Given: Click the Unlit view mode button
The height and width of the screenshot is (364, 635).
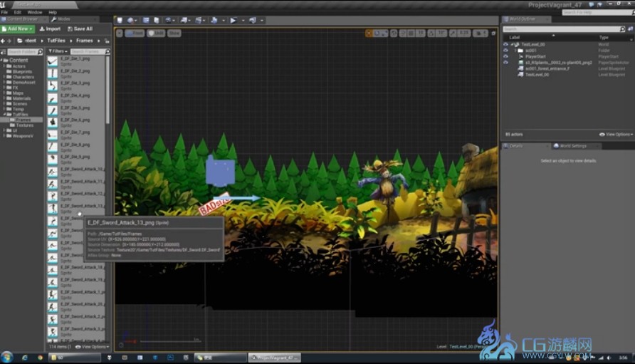Looking at the screenshot, I should coord(156,33).
